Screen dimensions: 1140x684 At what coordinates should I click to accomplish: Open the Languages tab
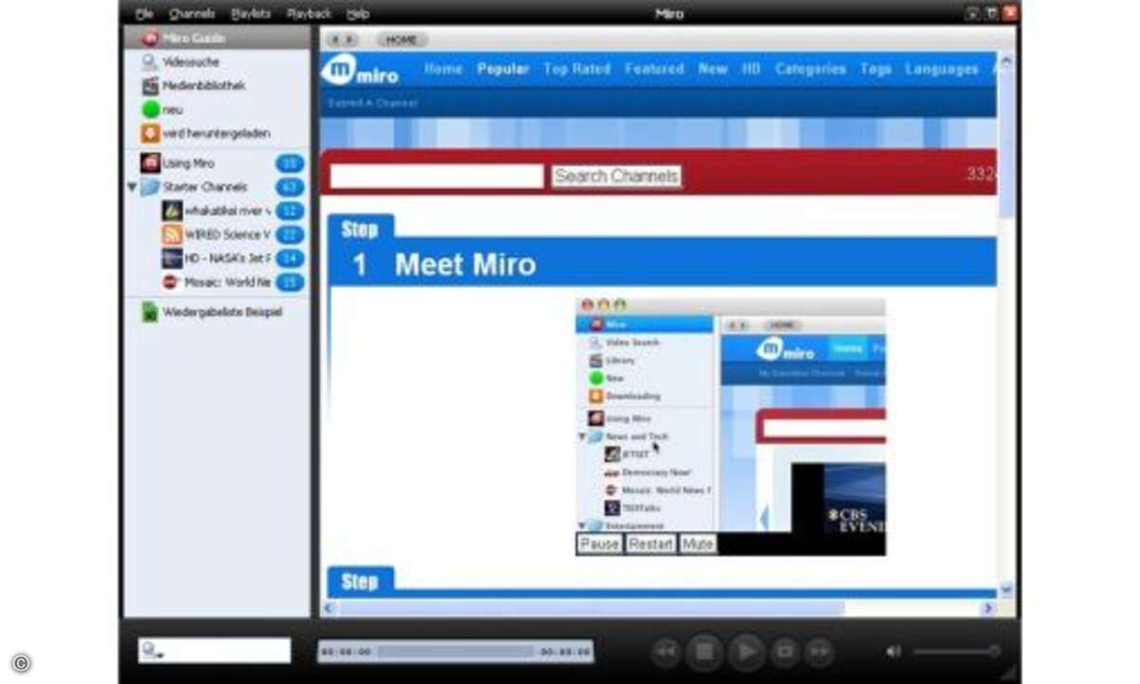click(941, 69)
